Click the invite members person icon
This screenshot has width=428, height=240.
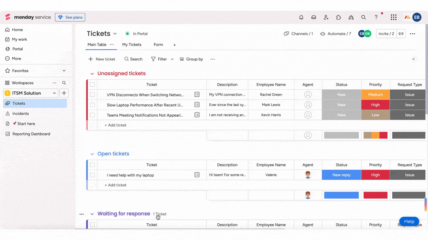(326, 17)
